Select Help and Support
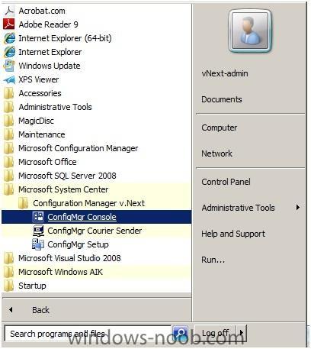Screen dimensions: 311x349 233,234
